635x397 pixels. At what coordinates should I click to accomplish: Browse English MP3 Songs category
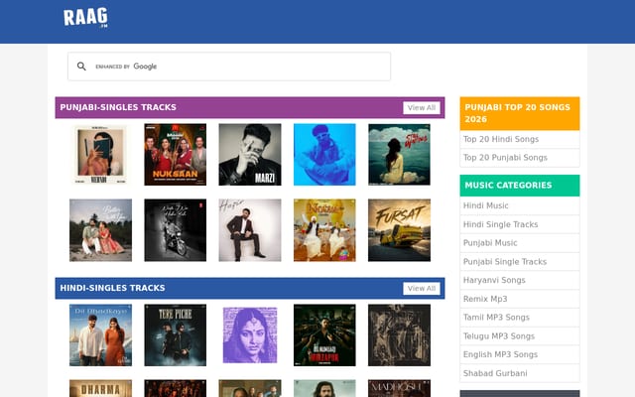(500, 355)
